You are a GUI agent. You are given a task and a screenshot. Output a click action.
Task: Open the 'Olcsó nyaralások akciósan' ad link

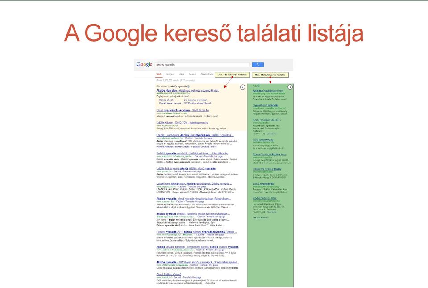click(x=183, y=110)
